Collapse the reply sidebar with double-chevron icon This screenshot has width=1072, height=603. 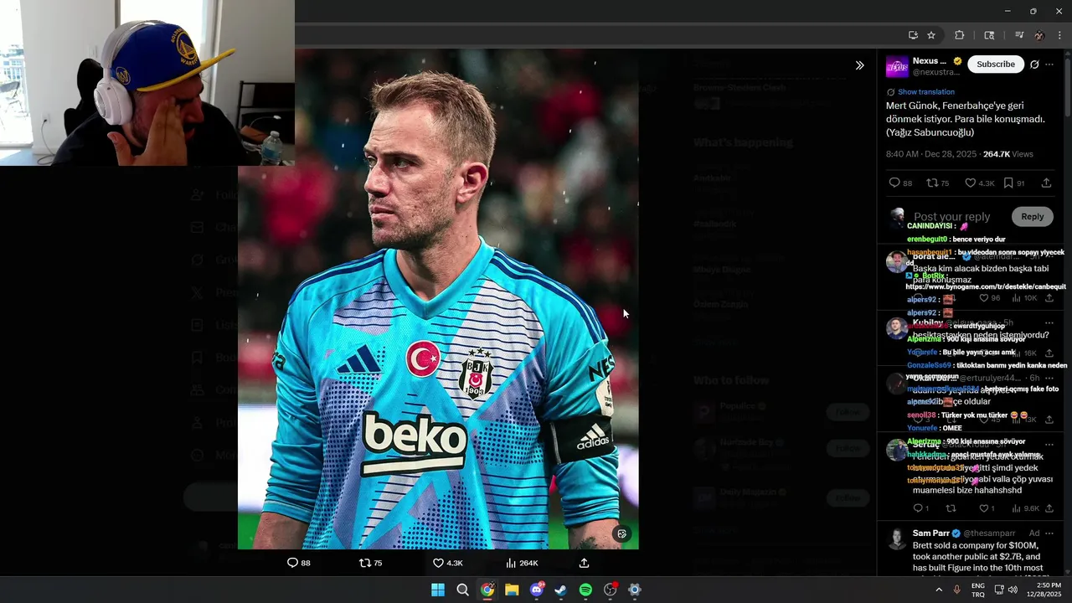(859, 65)
